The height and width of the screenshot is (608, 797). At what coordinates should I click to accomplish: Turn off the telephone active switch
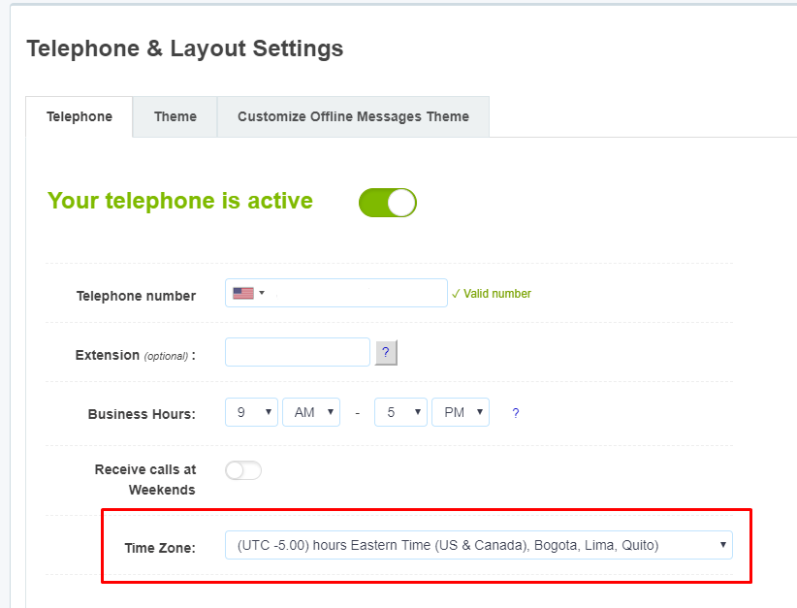click(388, 203)
